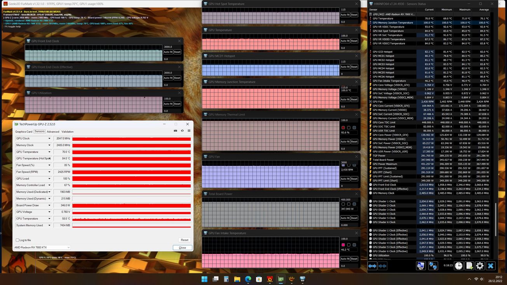
Task: Click Reset button in GPU-Z
Action: (185, 240)
